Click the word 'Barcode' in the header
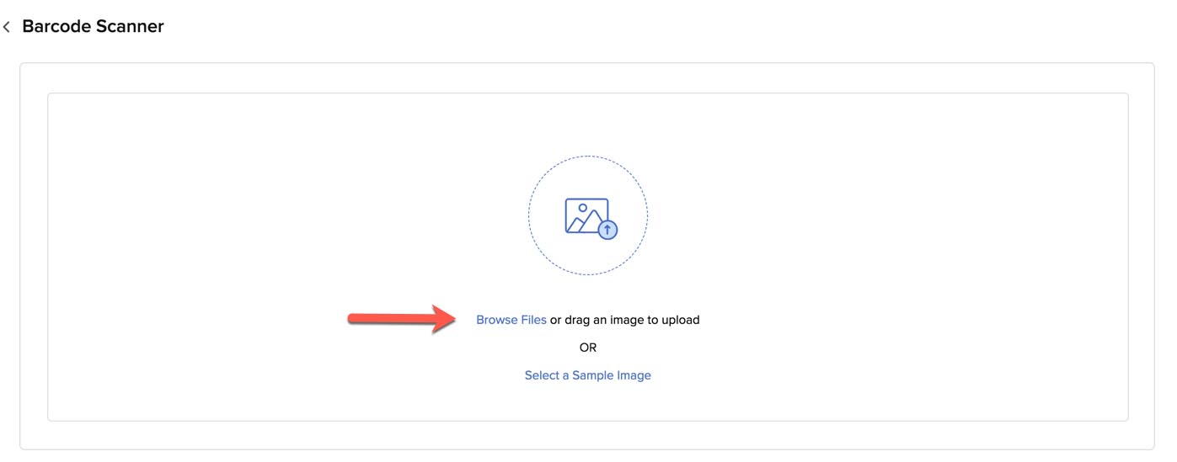The height and width of the screenshot is (462, 1177). pos(54,26)
